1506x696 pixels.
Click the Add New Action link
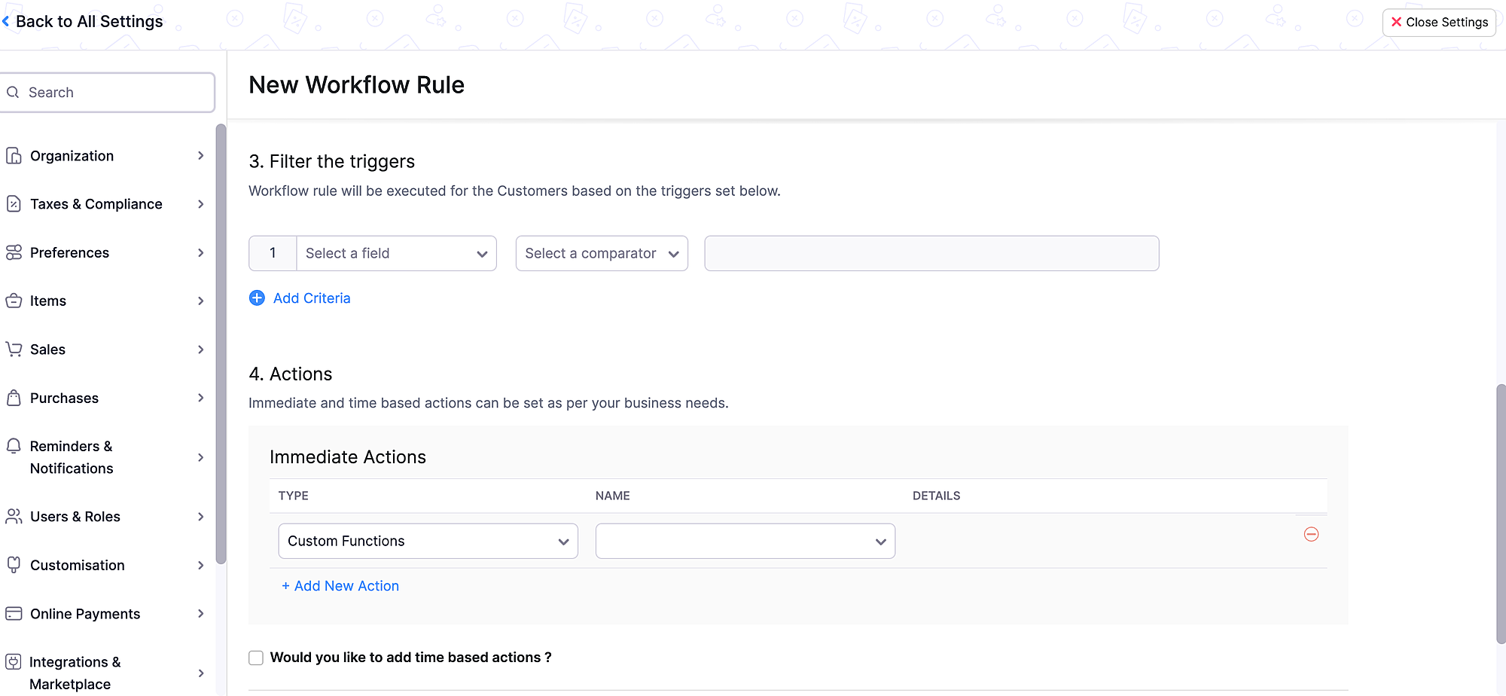[x=340, y=585]
